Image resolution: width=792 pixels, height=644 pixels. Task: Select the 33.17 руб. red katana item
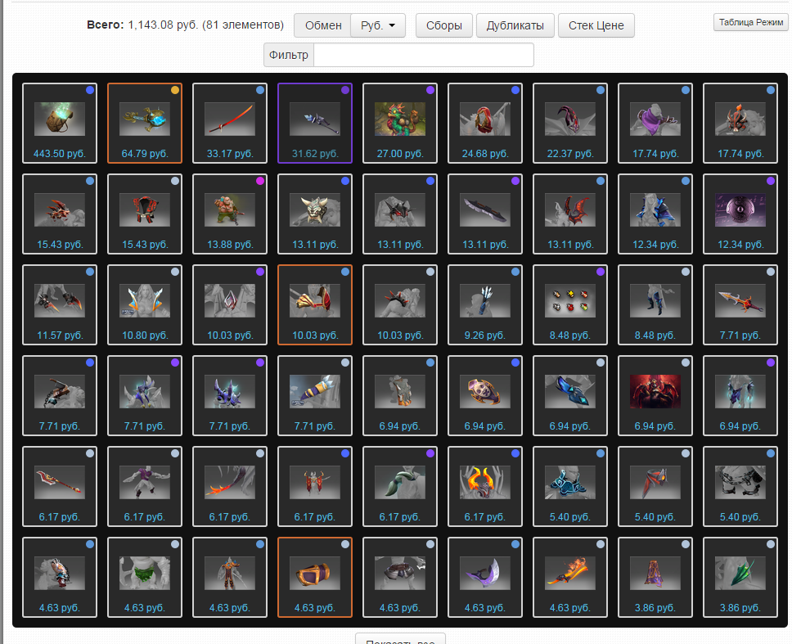(x=230, y=124)
